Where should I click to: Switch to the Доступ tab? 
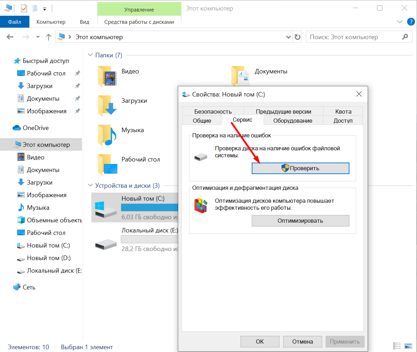click(343, 121)
